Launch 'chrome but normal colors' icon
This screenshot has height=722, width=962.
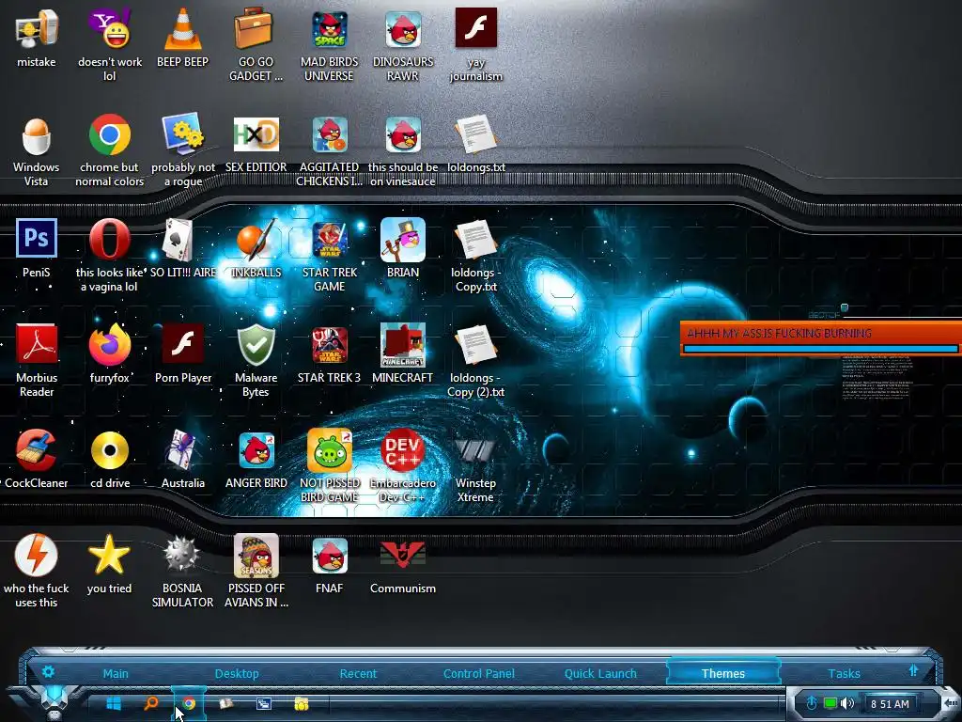pyautogui.click(x=109, y=135)
